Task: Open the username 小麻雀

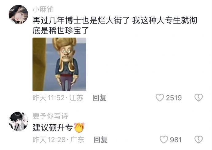Action: pos(43,9)
